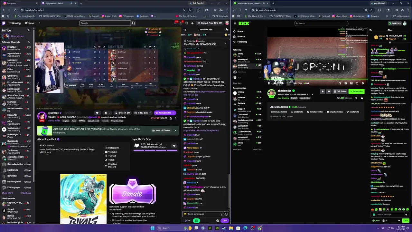Open Kick player settings gear
This screenshot has height=232, width=412.
(x=363, y=83)
